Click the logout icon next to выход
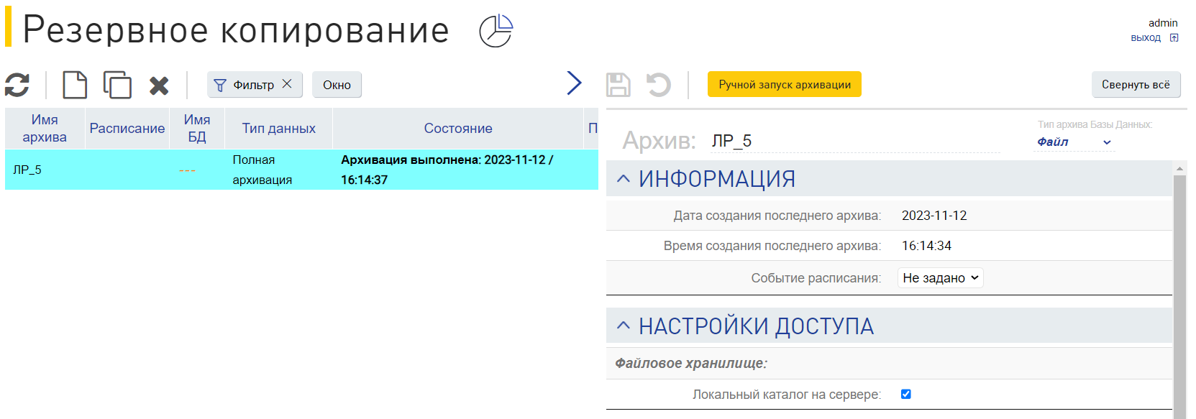This screenshot has width=1196, height=419. click(x=1174, y=38)
